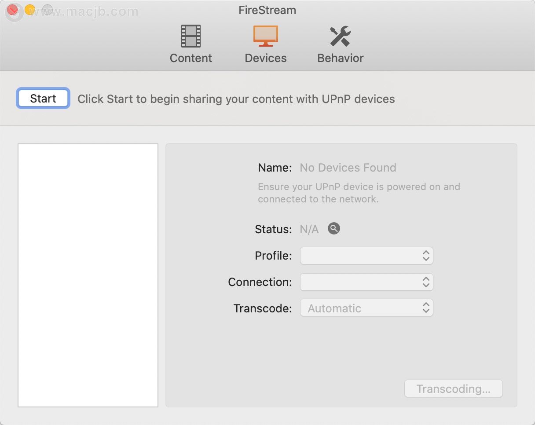Click the 'Name:' label
Screen dimensions: 535x425
coord(275,168)
